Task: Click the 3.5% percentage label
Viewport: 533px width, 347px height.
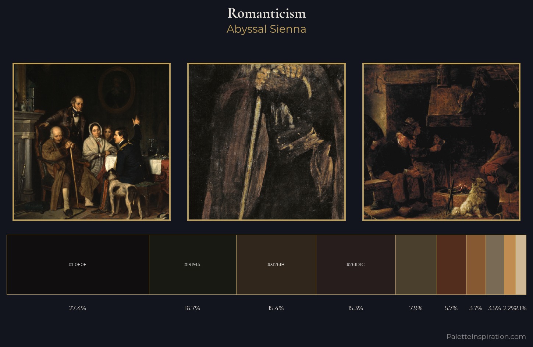Action: (494, 308)
